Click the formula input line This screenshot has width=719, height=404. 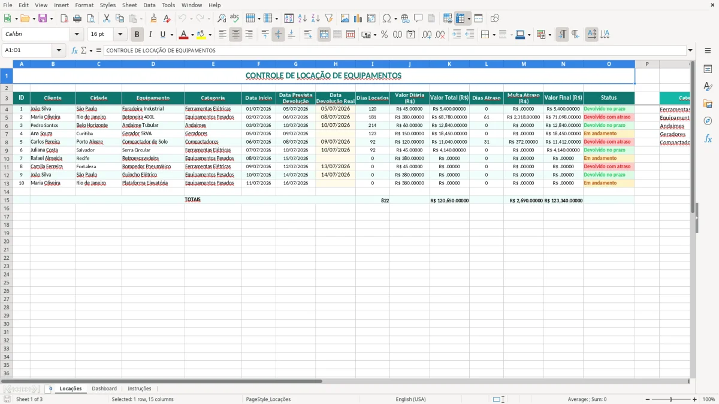[x=395, y=51]
